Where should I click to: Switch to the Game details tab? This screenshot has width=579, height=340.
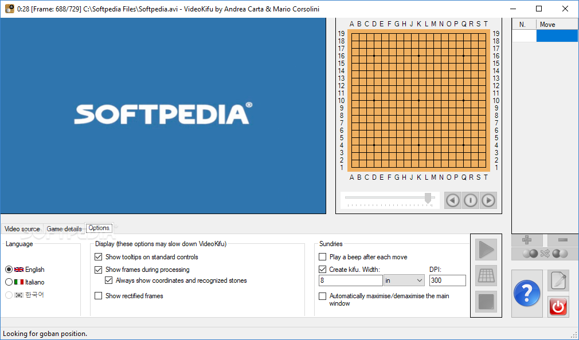coord(64,229)
